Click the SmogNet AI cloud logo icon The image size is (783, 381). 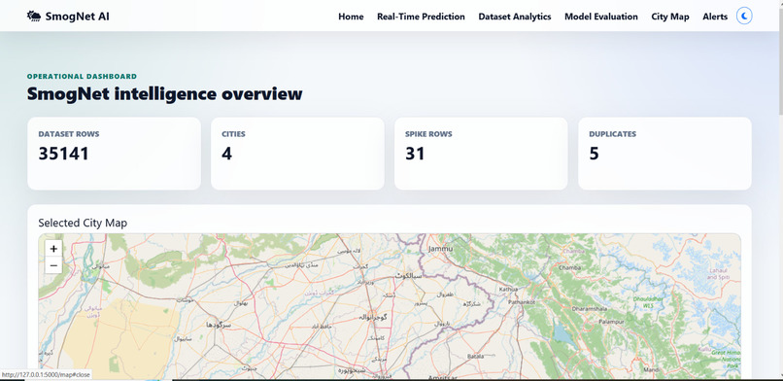[34, 17]
